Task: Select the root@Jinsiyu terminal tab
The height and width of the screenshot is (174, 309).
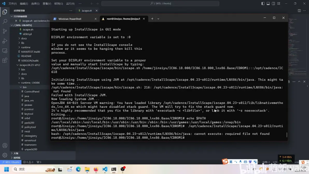Action: pos(124,19)
